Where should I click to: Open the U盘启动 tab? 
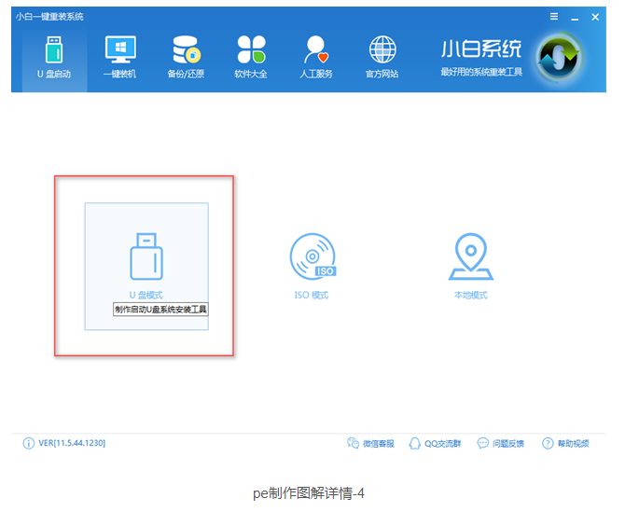point(55,58)
